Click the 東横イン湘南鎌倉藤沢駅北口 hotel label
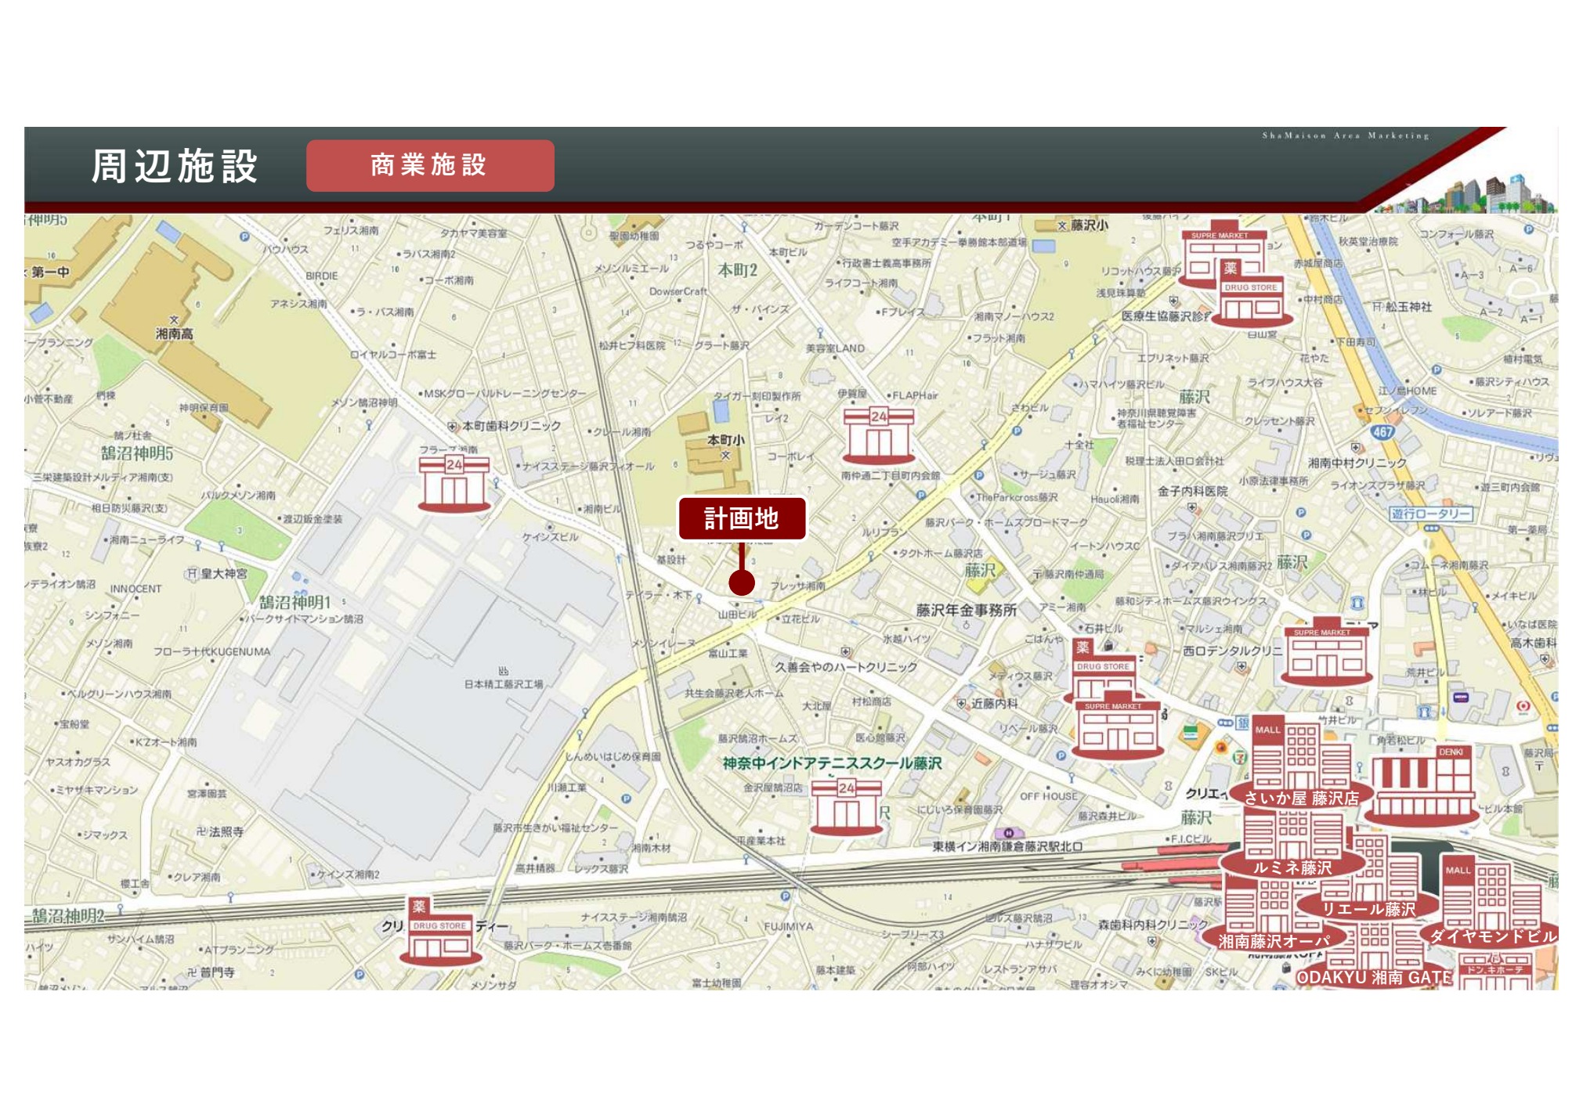 (x=1007, y=847)
